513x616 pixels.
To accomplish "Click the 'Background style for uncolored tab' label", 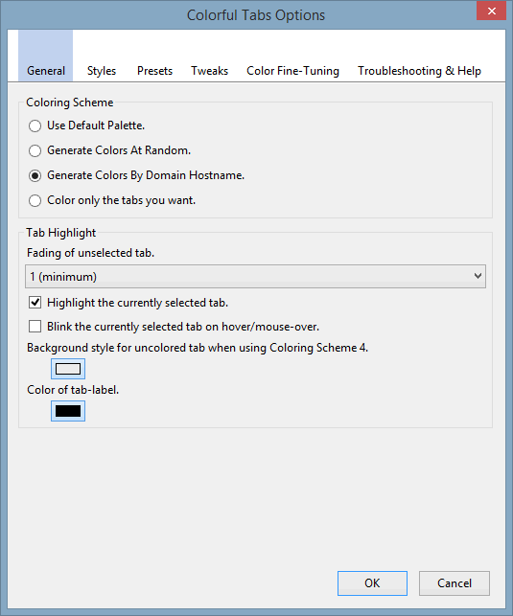I will point(198,348).
